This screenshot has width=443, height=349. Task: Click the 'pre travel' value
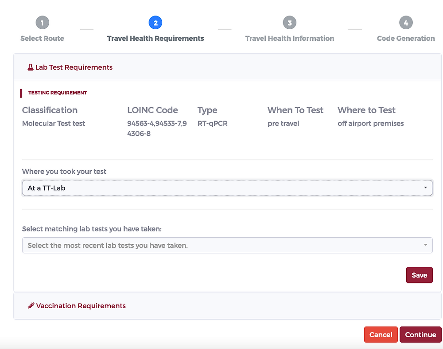284,124
